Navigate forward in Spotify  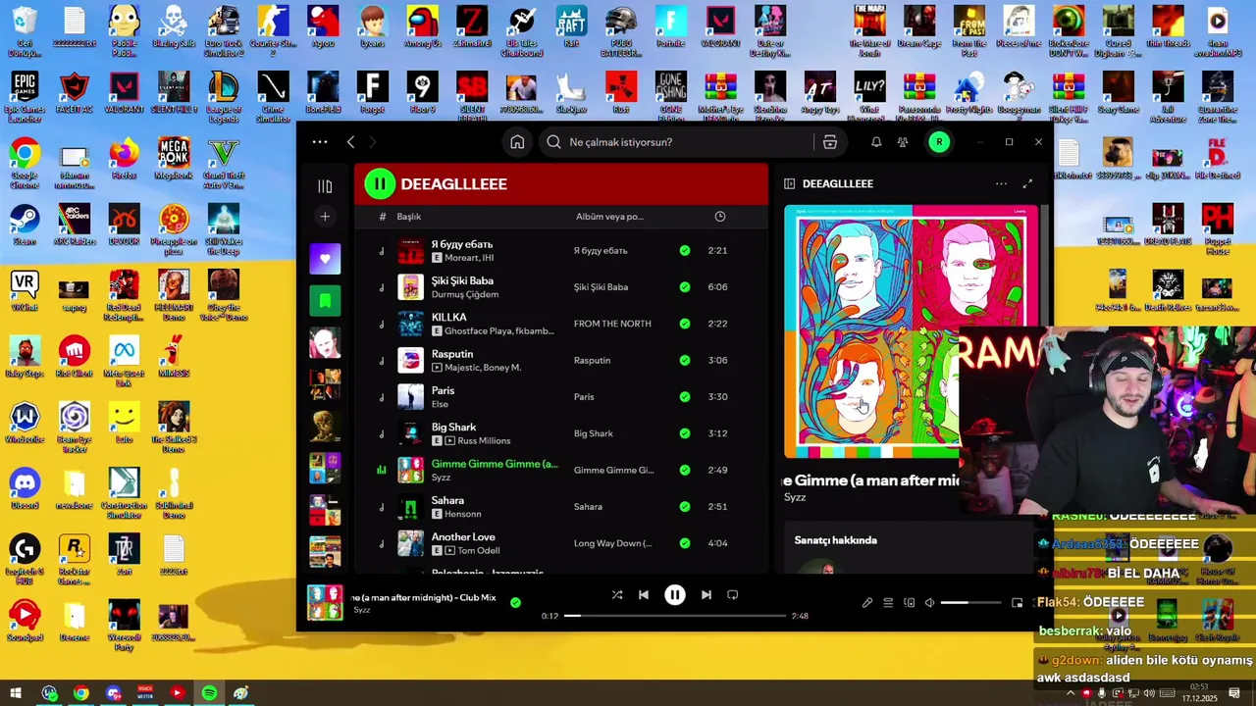373,142
